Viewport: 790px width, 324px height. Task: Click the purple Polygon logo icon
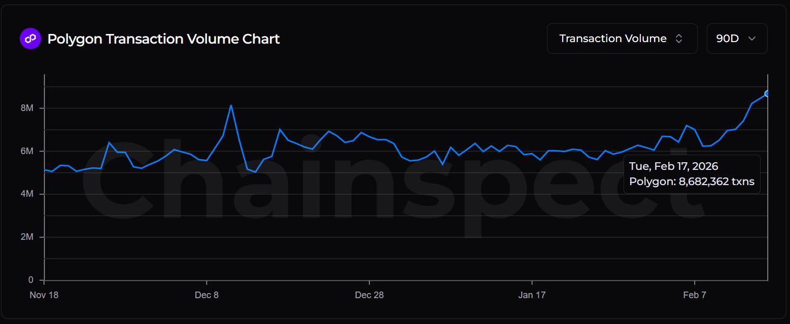pyautogui.click(x=29, y=39)
